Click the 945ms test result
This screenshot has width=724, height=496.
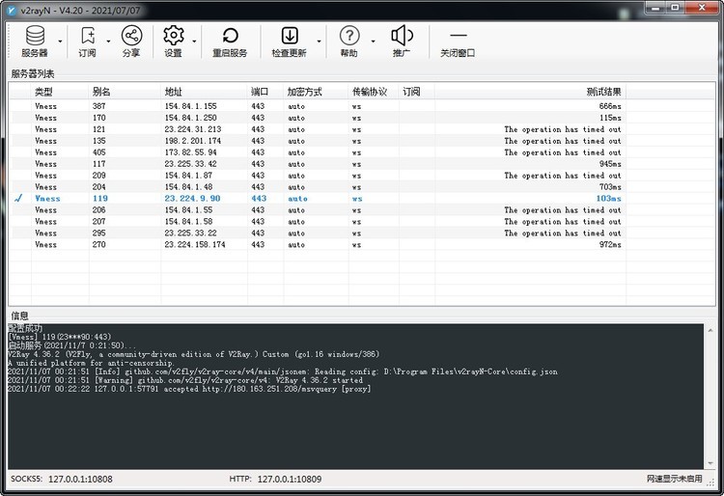[x=610, y=164]
